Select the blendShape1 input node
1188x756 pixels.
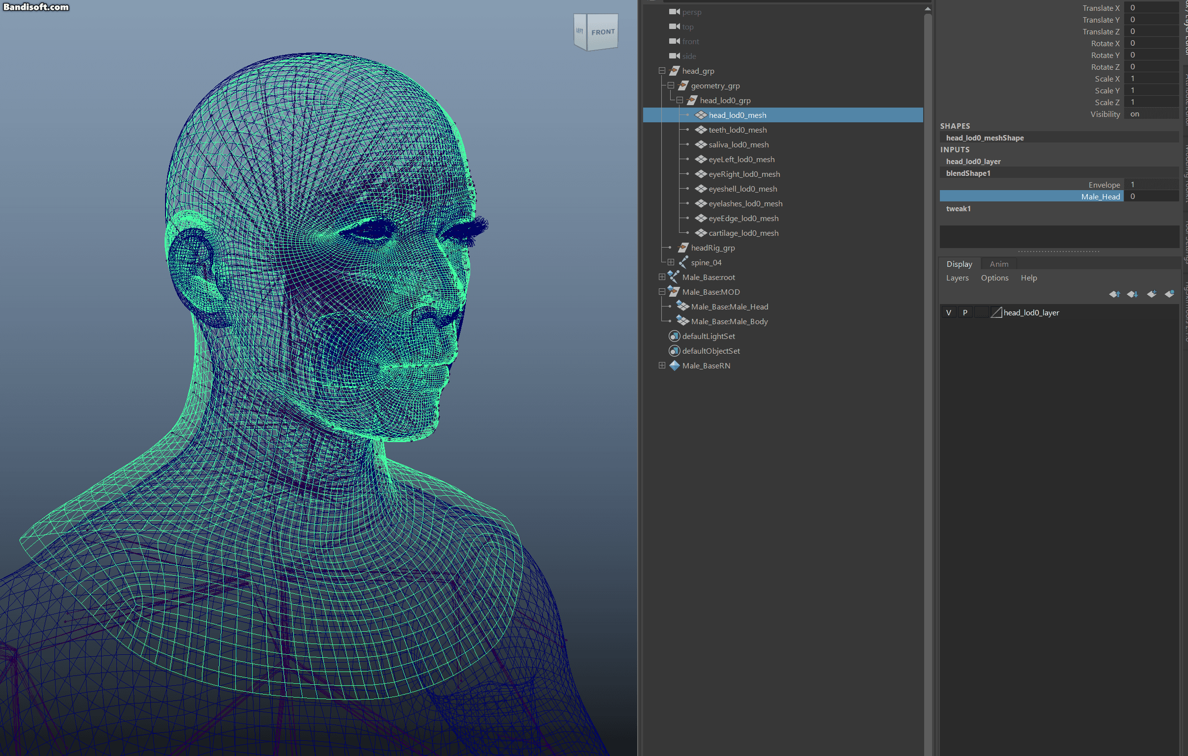pos(968,173)
